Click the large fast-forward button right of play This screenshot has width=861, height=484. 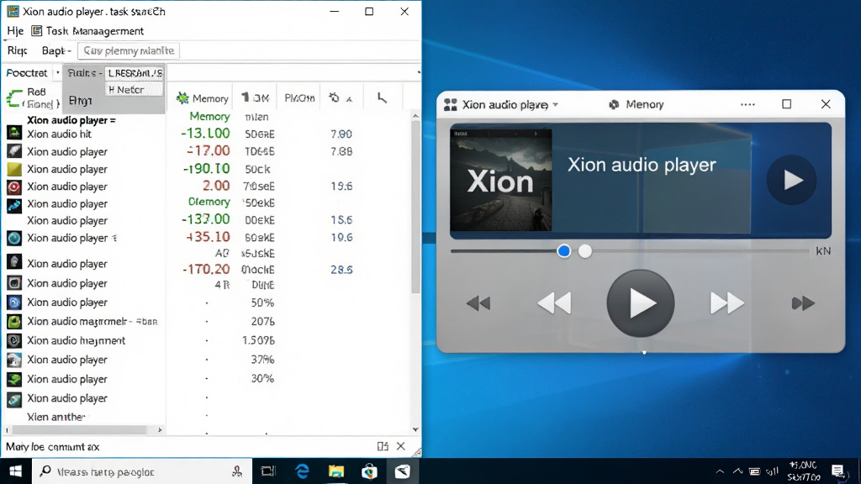point(727,302)
